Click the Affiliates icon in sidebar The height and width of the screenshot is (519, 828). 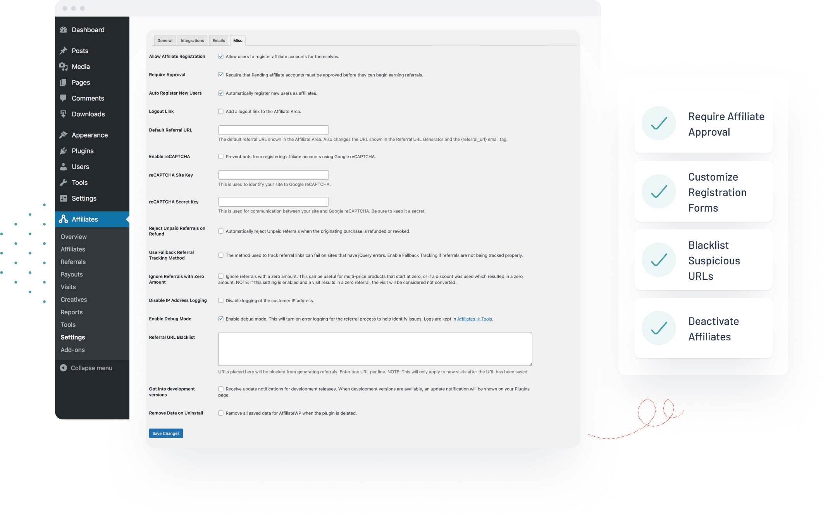pyautogui.click(x=65, y=219)
